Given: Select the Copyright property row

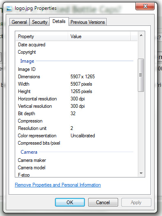Looking at the screenshot, I should [77, 52].
